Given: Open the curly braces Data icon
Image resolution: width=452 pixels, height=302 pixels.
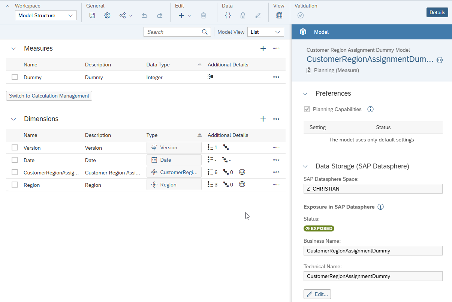Looking at the screenshot, I should (227, 15).
